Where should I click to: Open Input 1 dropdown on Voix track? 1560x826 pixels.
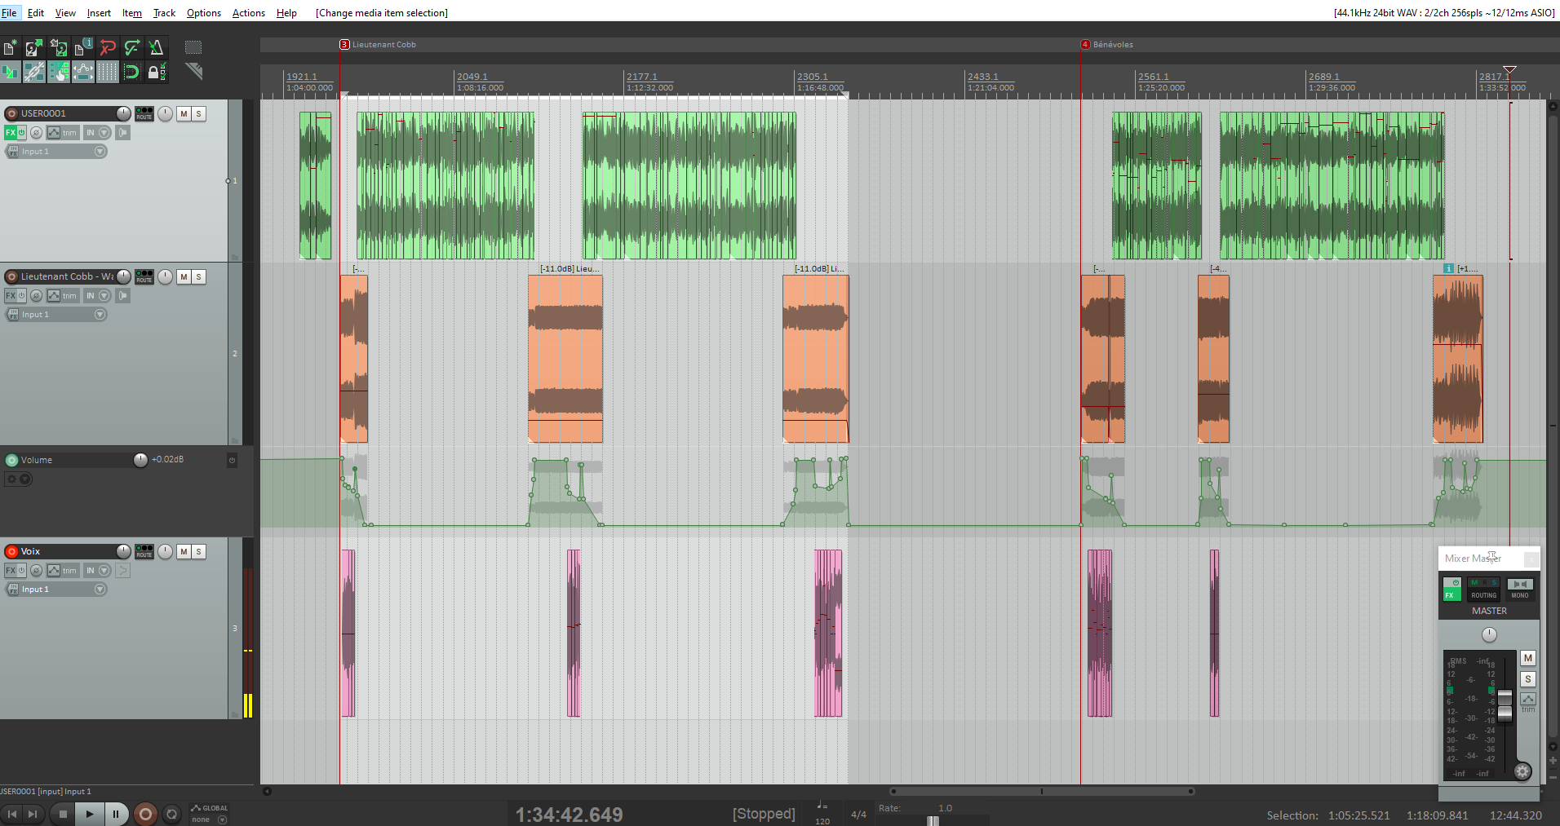pos(57,589)
